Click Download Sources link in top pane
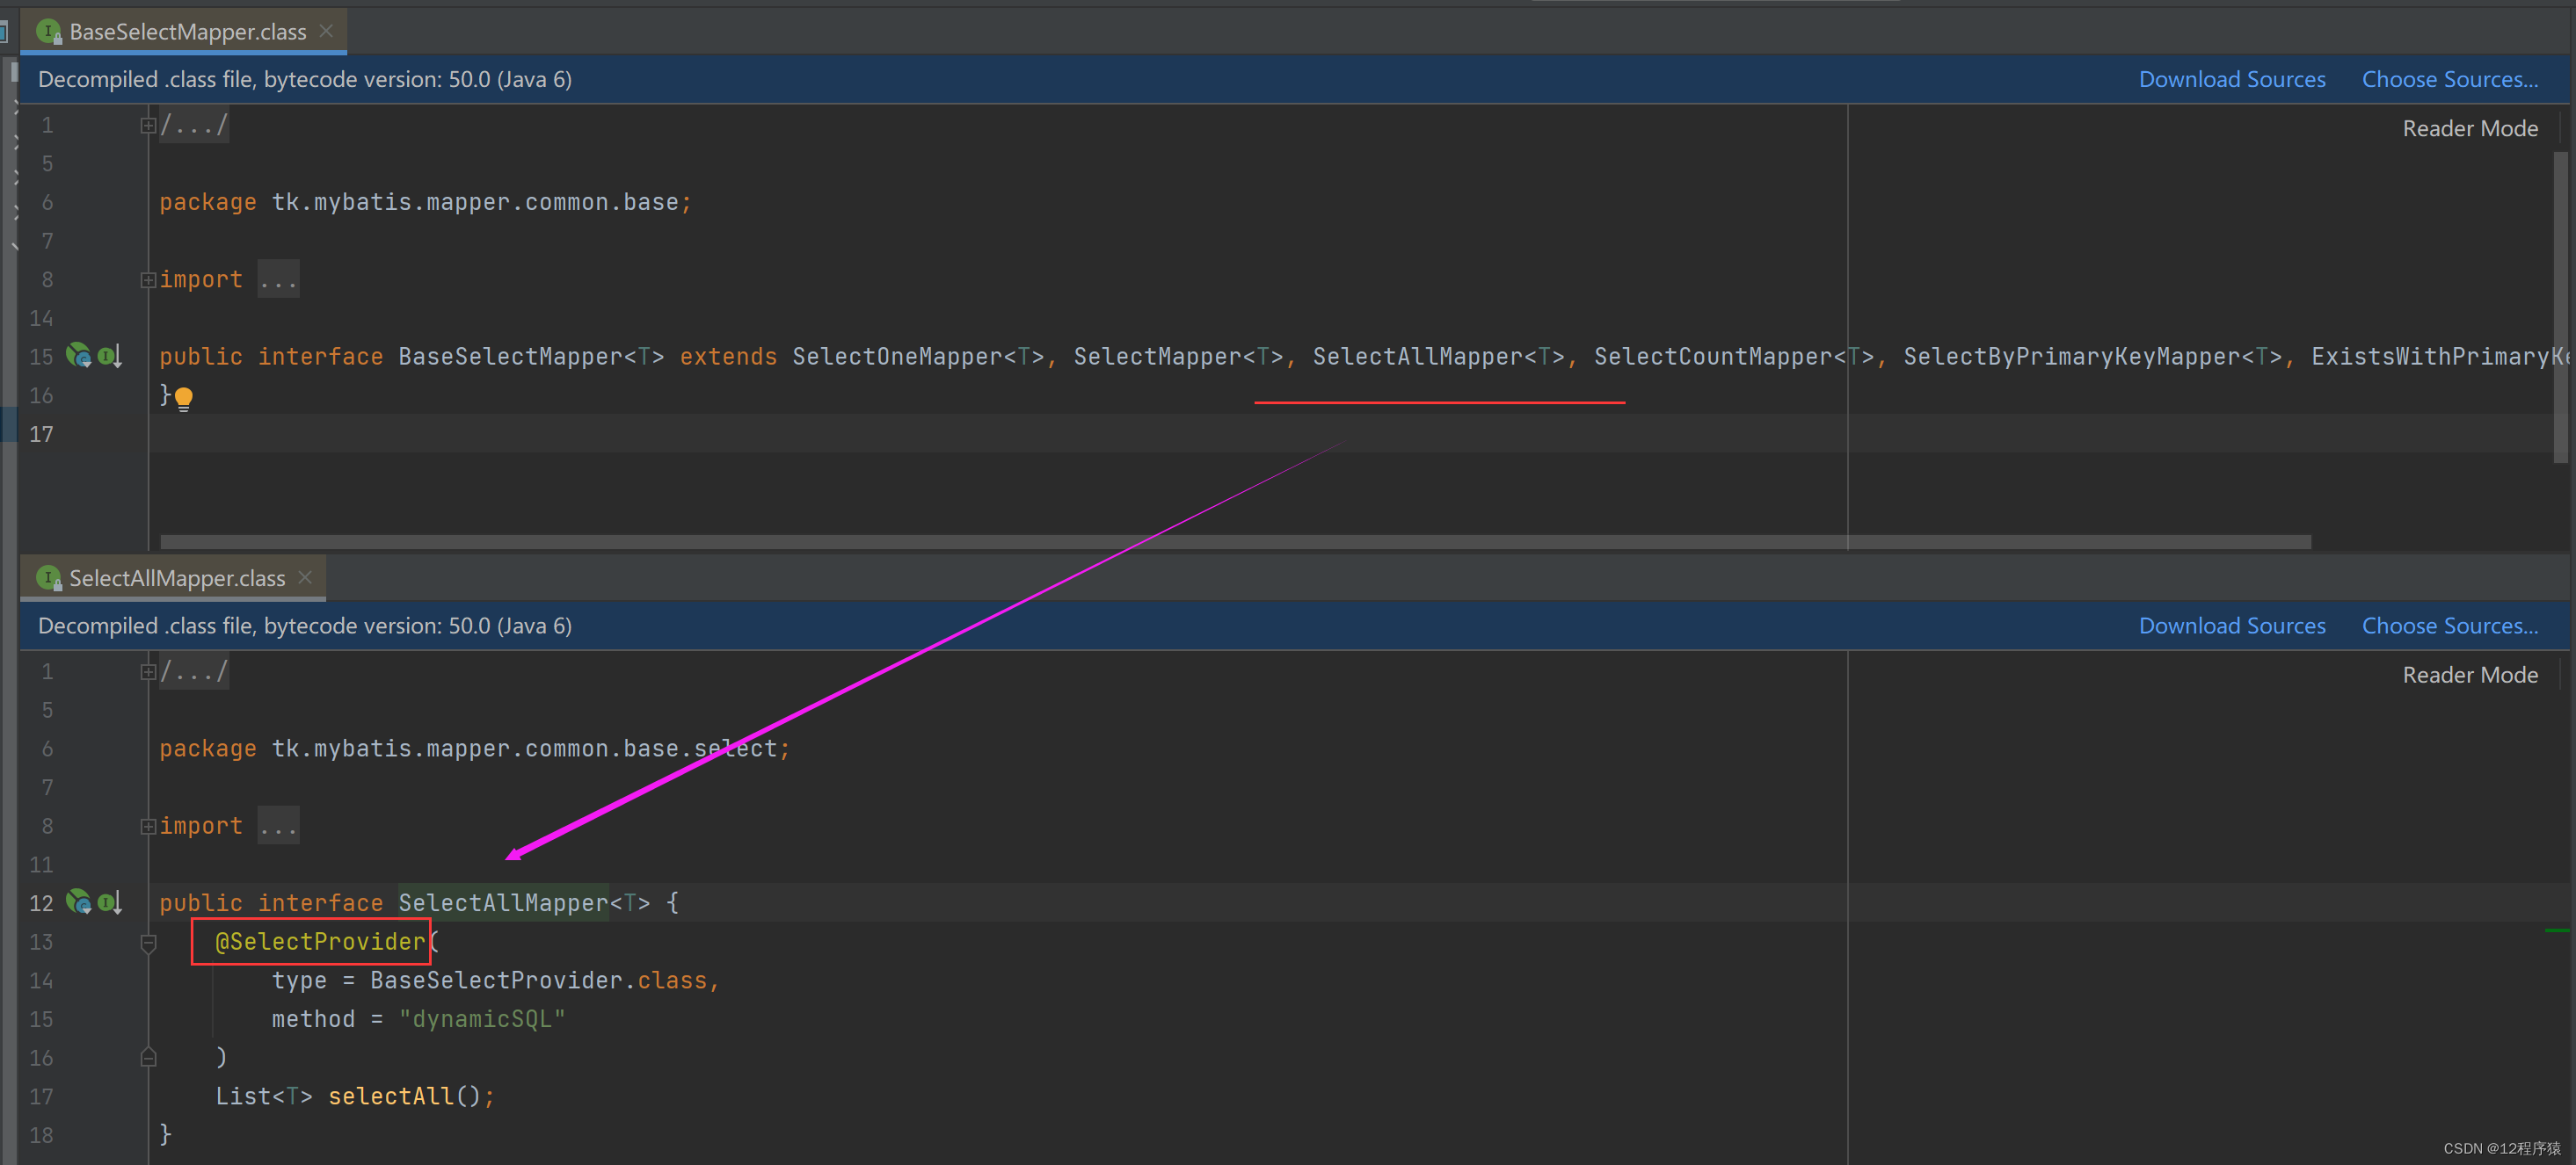Viewport: 2576px width, 1165px height. point(2230,77)
